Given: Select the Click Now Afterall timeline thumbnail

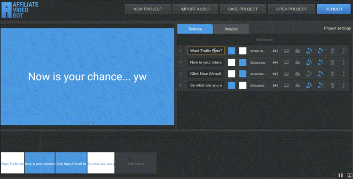Looking at the screenshot, I should 71,163.
